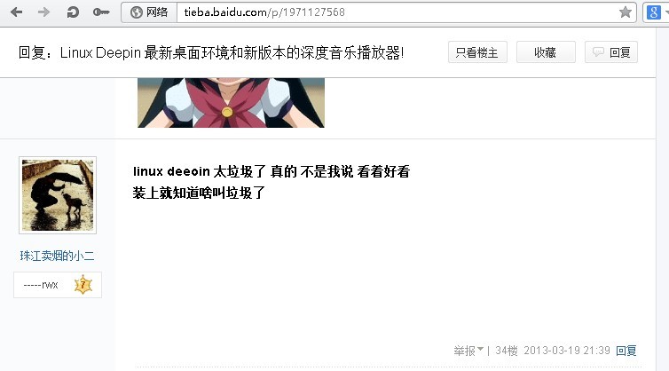
Task: Reload the page with the refresh icon
Action: pos(73,12)
